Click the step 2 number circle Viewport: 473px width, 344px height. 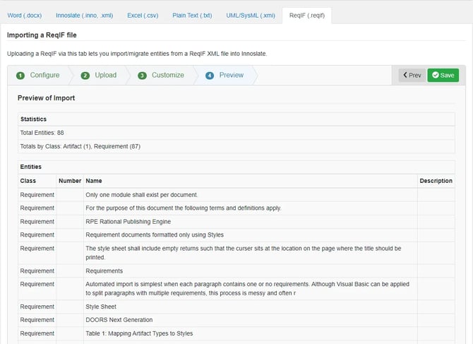tap(85, 76)
